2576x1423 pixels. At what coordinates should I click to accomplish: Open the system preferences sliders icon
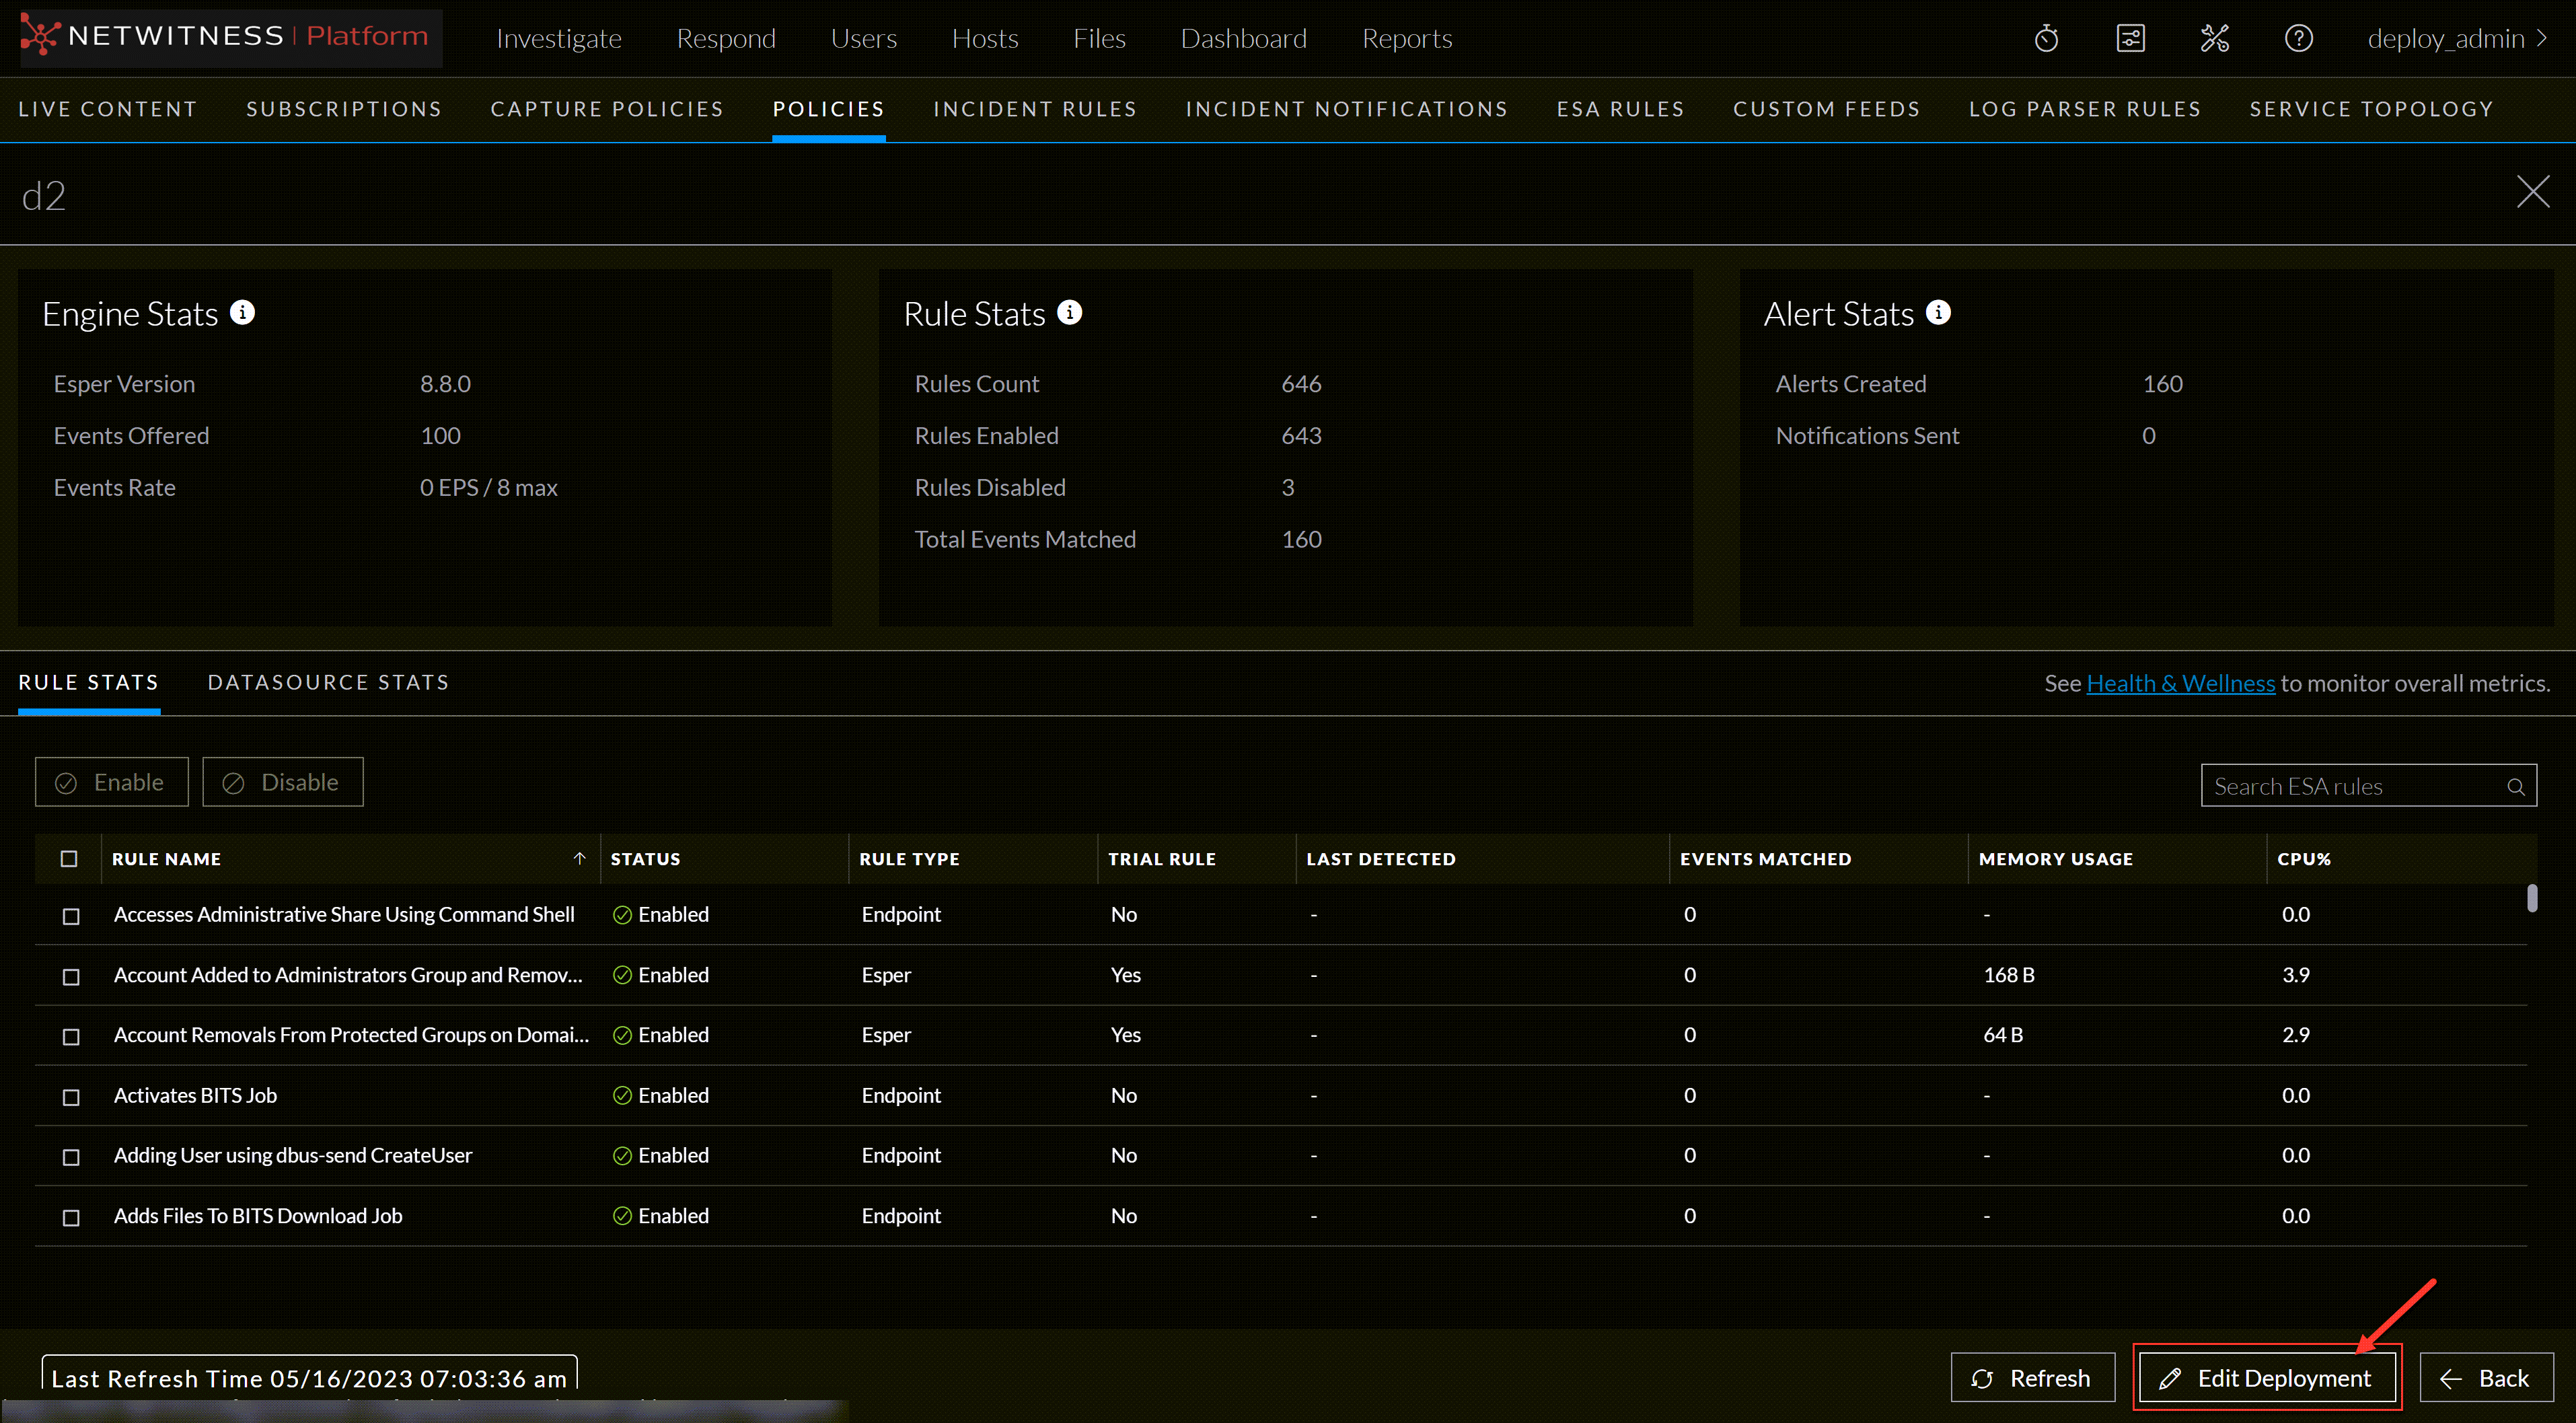pyautogui.click(x=2131, y=38)
